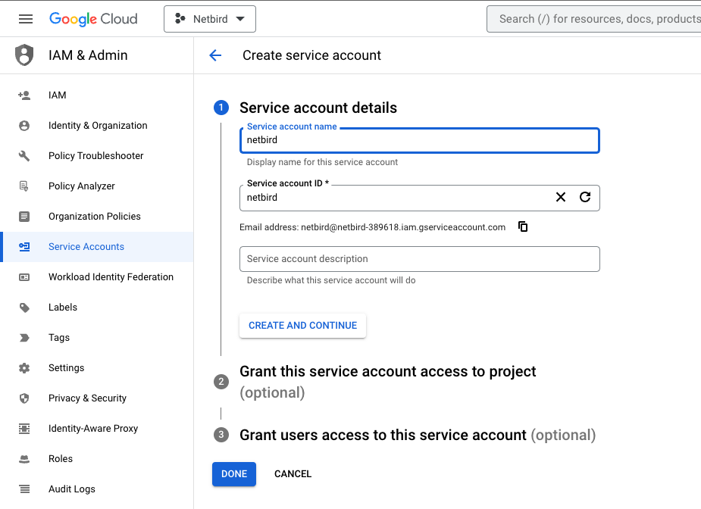Click the back arrow to leave service account creation
The image size is (701, 509).
[215, 55]
